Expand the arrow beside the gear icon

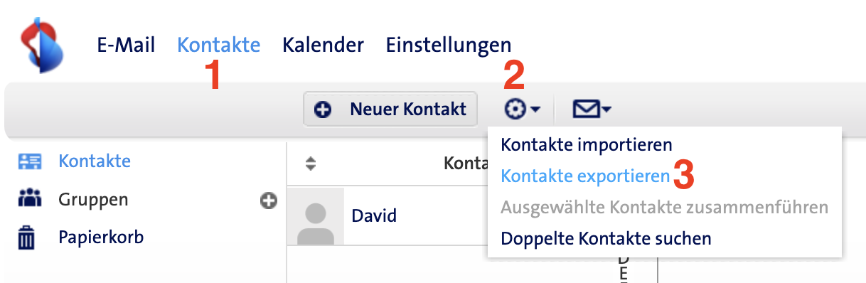535,110
